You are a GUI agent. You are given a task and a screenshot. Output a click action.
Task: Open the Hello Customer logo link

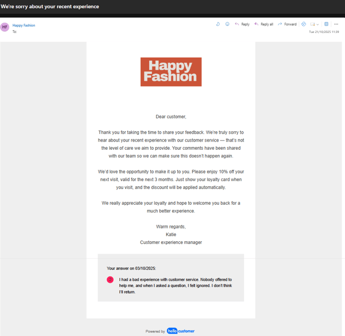(181, 331)
